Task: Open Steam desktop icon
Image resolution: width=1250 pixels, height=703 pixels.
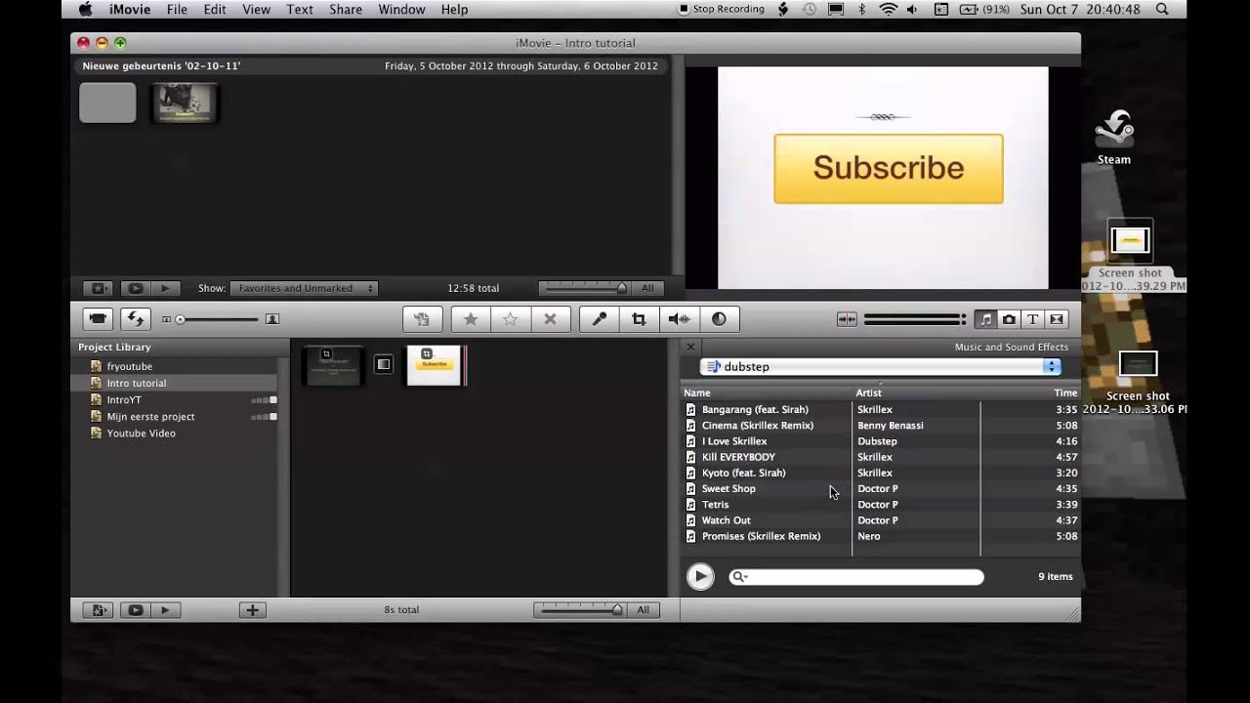Action: (1113, 137)
